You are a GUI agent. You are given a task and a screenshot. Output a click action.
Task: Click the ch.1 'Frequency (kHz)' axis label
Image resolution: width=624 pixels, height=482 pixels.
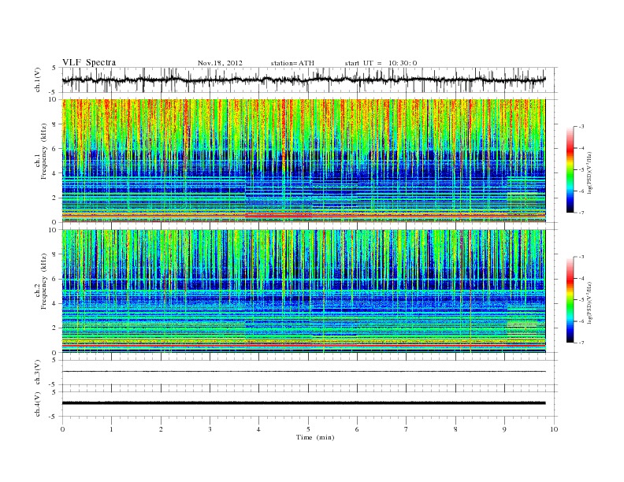(43, 151)
